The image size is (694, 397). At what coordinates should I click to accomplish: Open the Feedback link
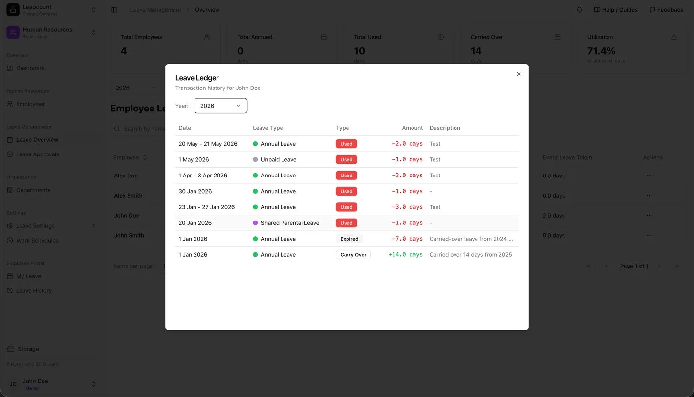pos(666,10)
